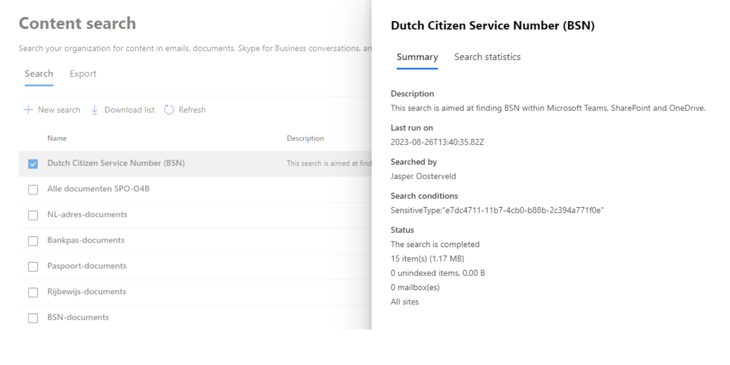The width and height of the screenshot is (730, 365).
Task: Select the Summary tab
Action: [417, 57]
